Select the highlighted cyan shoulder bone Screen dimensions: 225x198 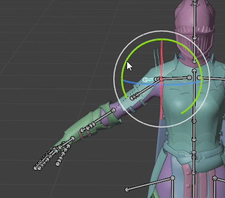(148, 80)
